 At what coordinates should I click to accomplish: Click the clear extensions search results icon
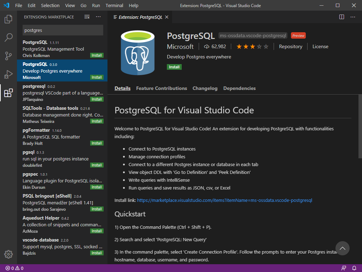point(87,17)
